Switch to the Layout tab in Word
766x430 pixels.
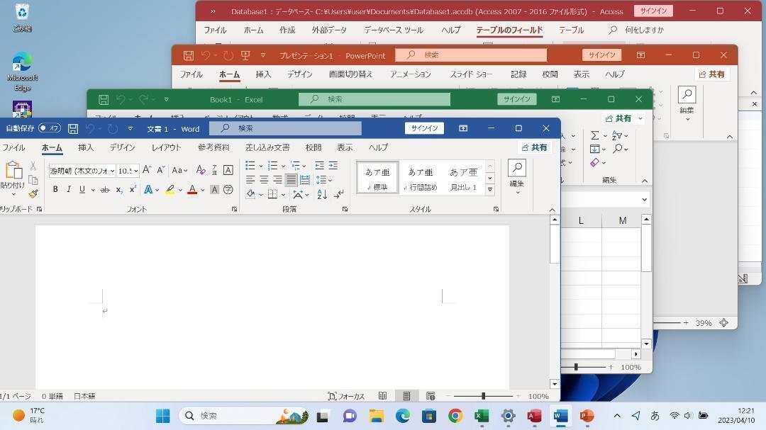(x=166, y=147)
